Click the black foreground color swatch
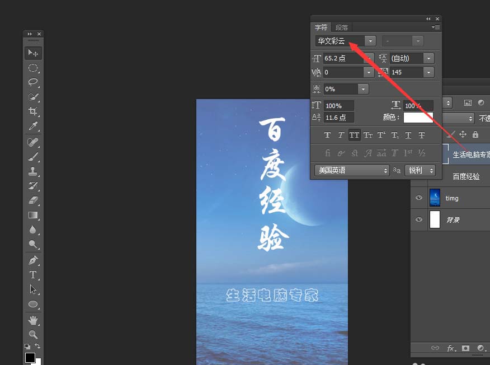This screenshot has height=365, width=490. 30,358
